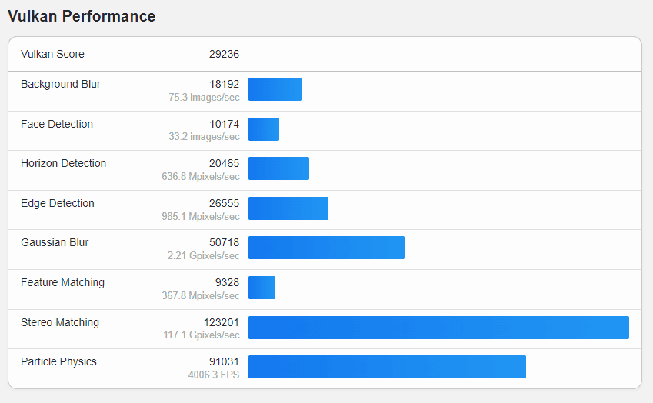Click the Background Blur score bar

[x=275, y=89]
